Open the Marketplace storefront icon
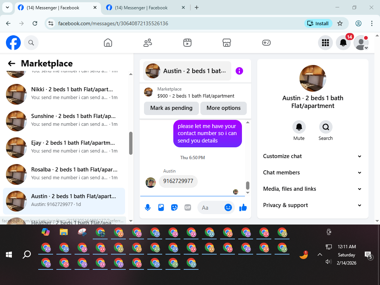 coord(227,43)
